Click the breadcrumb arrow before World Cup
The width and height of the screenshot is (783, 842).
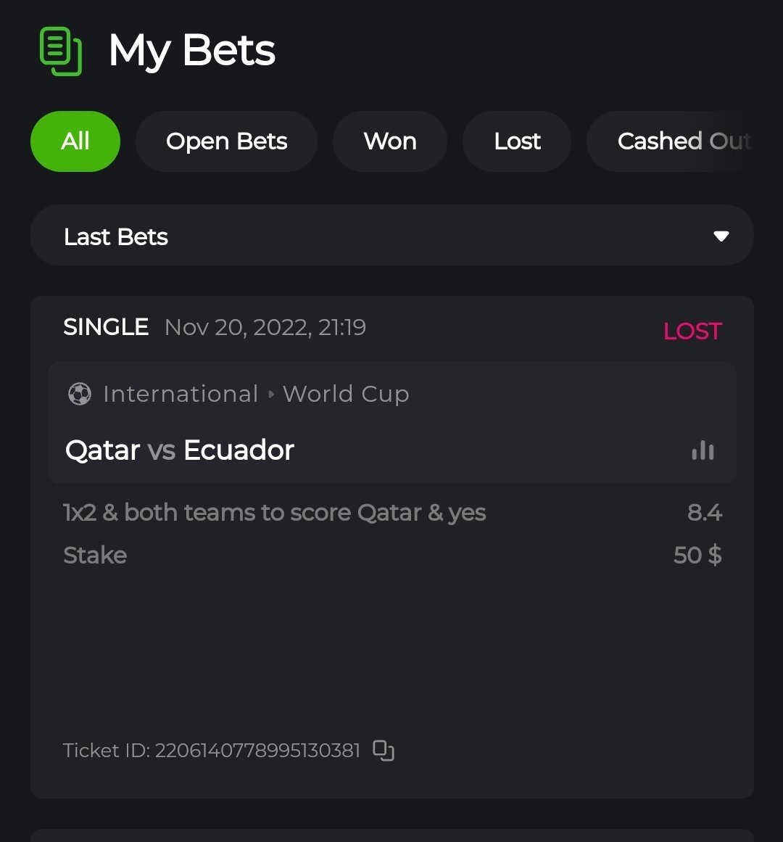tap(271, 395)
